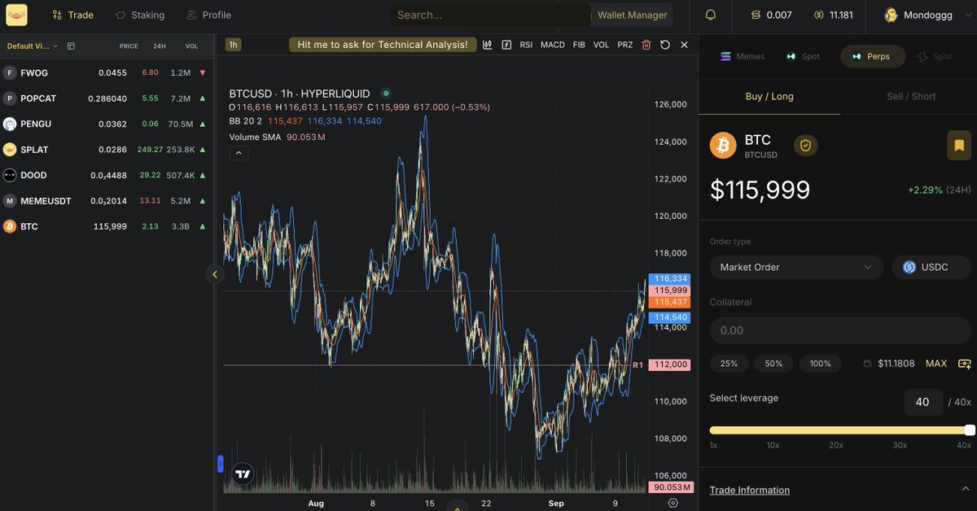
Task: Open the Profile page
Action: point(208,15)
